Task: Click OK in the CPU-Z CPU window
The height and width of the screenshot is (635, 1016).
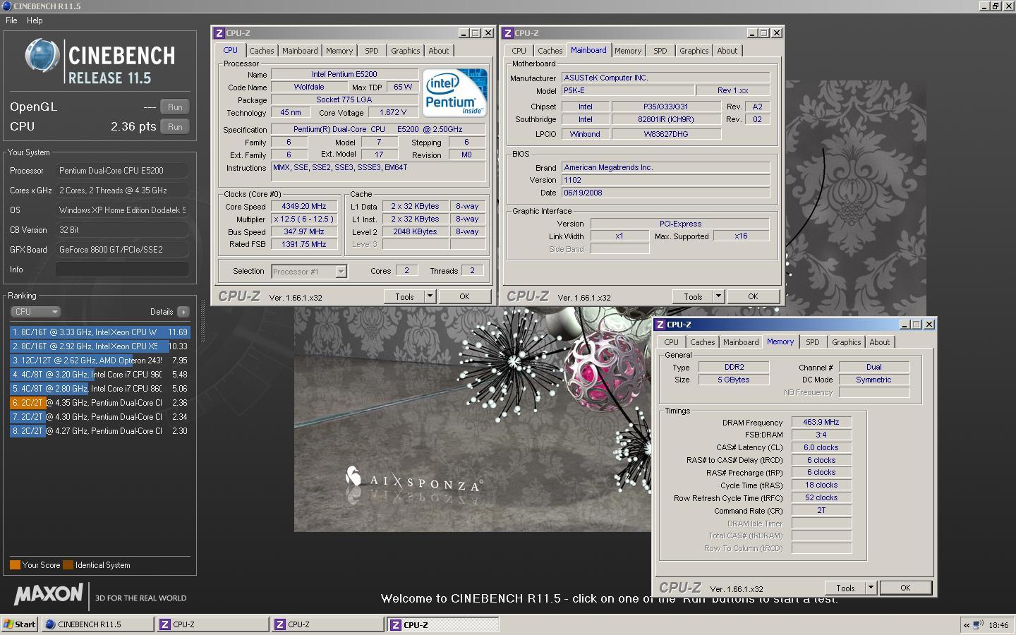Action: pyautogui.click(x=464, y=296)
